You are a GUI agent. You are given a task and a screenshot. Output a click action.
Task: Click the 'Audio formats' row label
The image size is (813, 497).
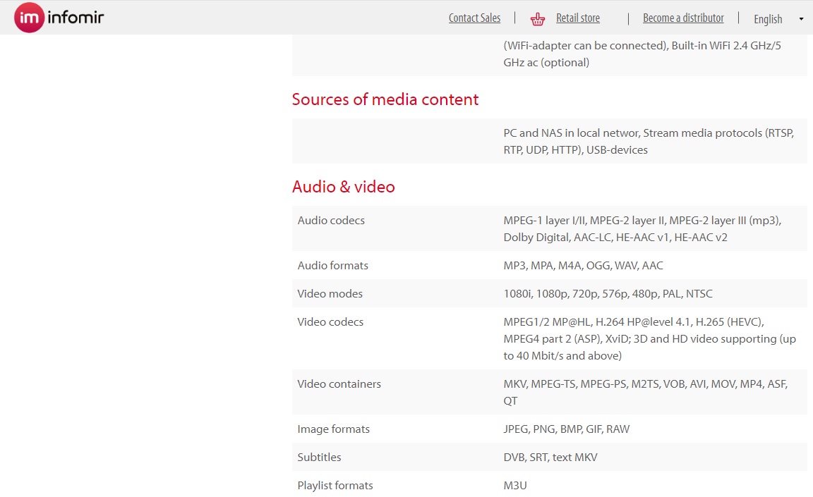pos(332,266)
